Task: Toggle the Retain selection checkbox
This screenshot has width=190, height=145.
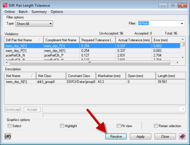Action: click(156, 126)
